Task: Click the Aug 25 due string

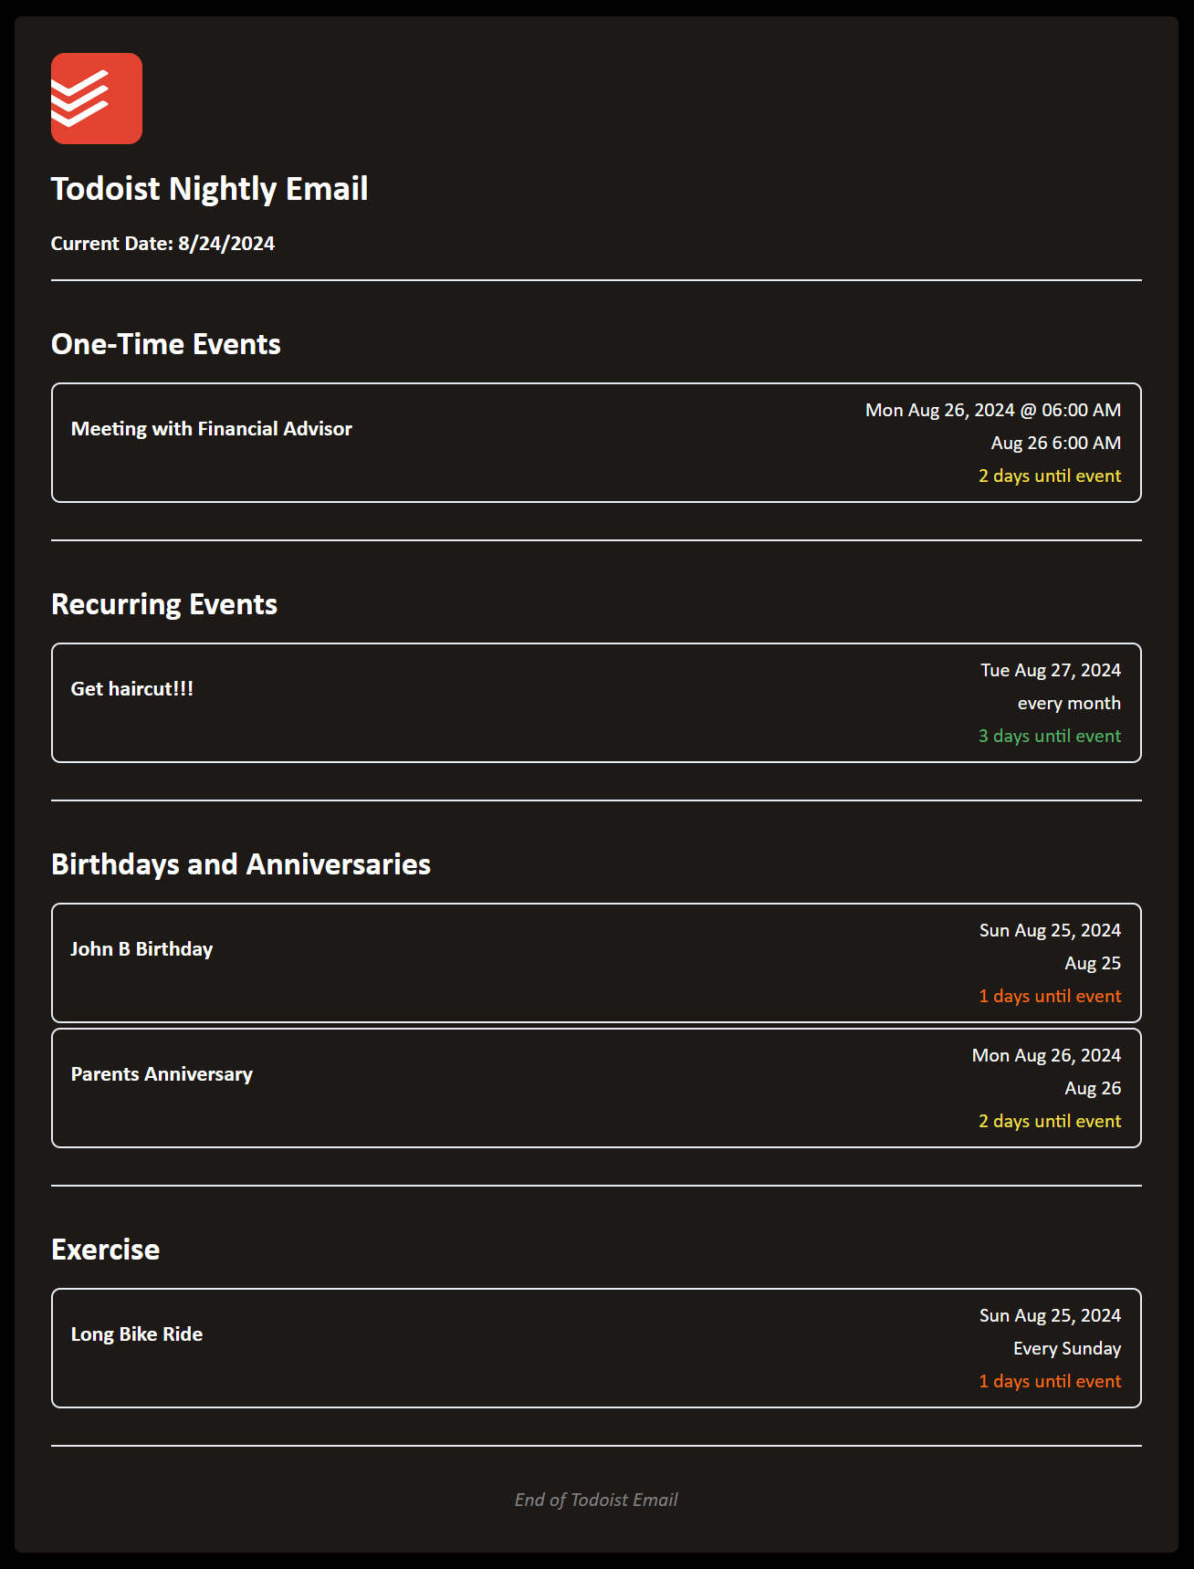Action: point(1093,964)
